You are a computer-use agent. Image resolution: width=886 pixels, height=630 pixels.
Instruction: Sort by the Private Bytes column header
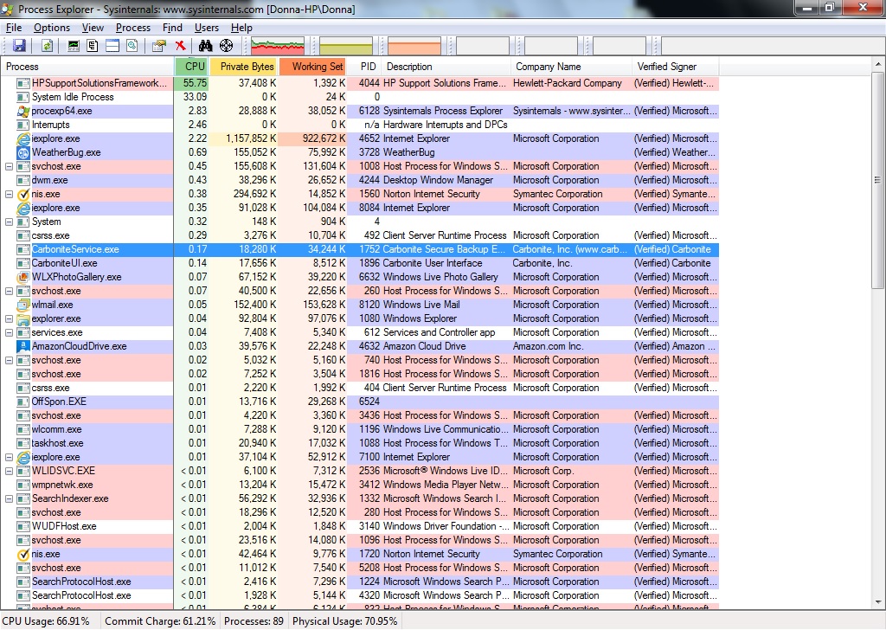(x=243, y=67)
